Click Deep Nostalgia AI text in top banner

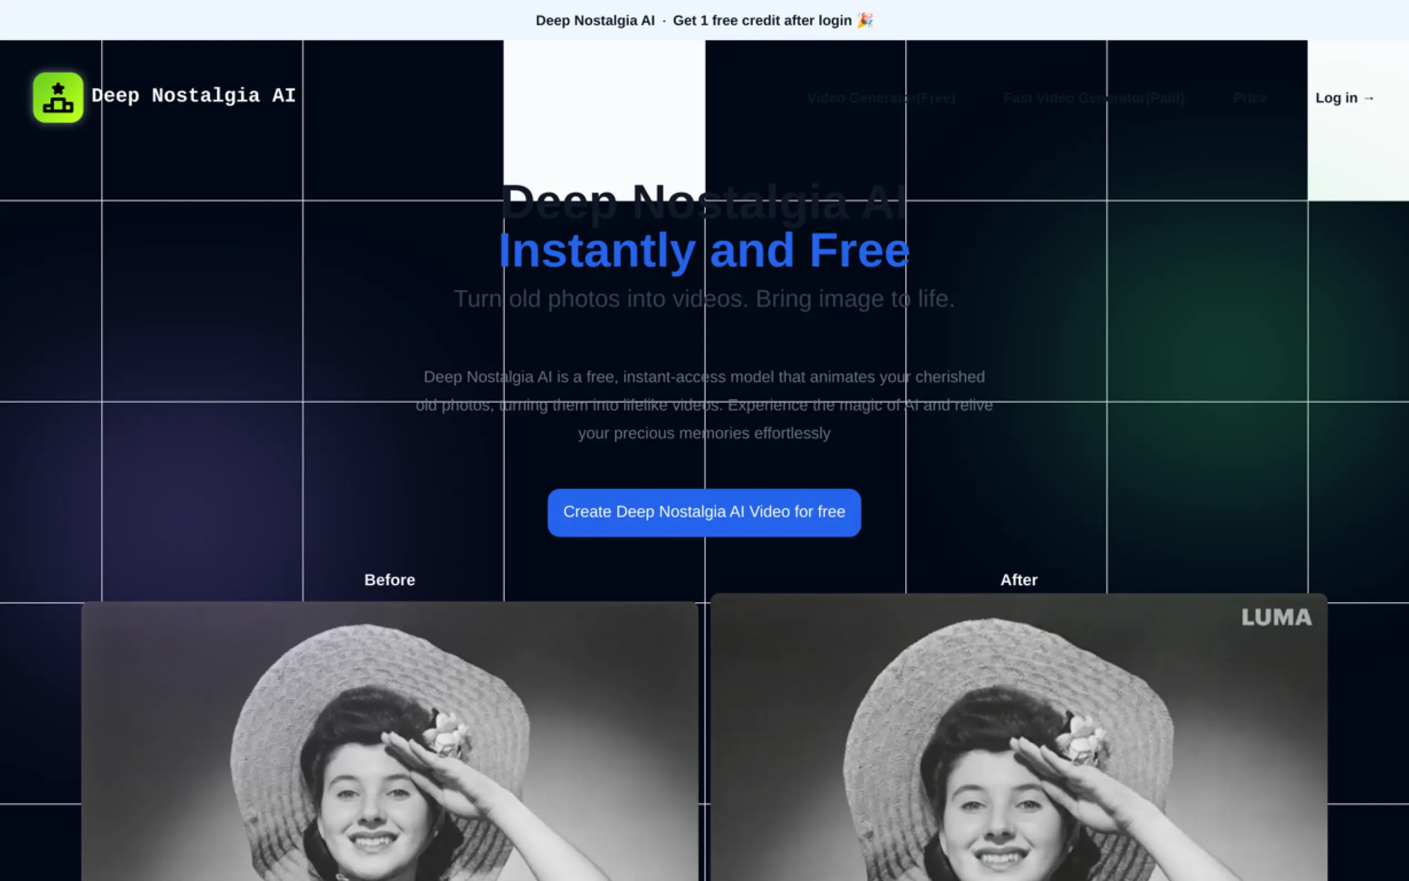(x=595, y=21)
